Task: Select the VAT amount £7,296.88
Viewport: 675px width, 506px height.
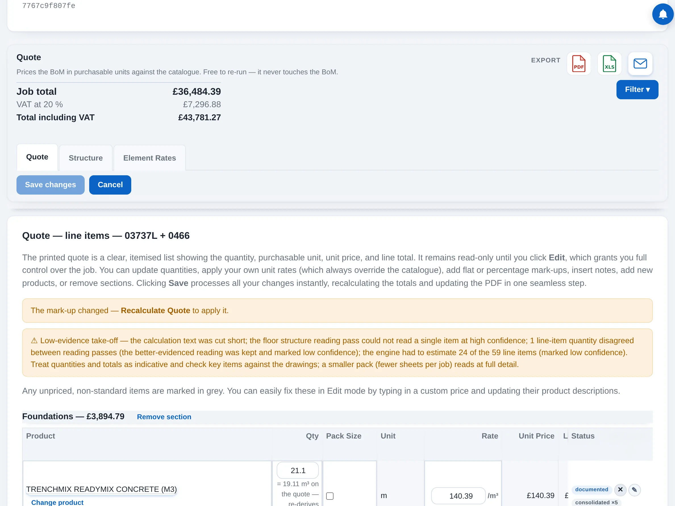Action: pyautogui.click(x=202, y=104)
